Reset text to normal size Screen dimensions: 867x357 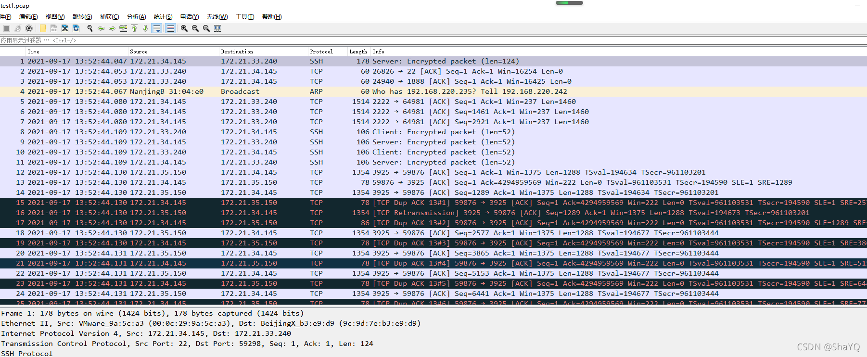click(206, 28)
